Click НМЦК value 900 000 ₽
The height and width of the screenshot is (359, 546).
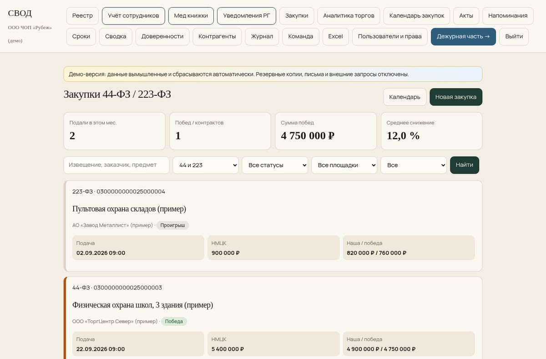(226, 253)
